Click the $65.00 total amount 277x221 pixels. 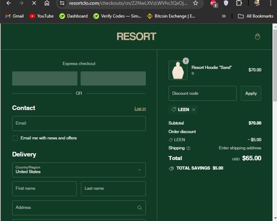(x=251, y=158)
